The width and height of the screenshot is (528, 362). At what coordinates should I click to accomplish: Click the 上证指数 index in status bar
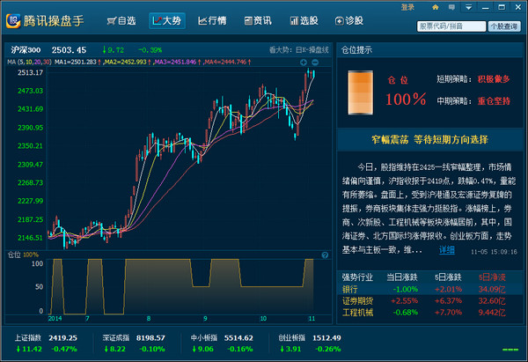28,337
